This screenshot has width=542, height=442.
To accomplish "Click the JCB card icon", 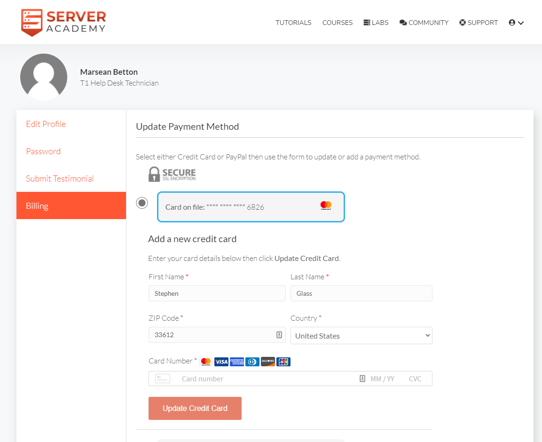I will [x=283, y=362].
